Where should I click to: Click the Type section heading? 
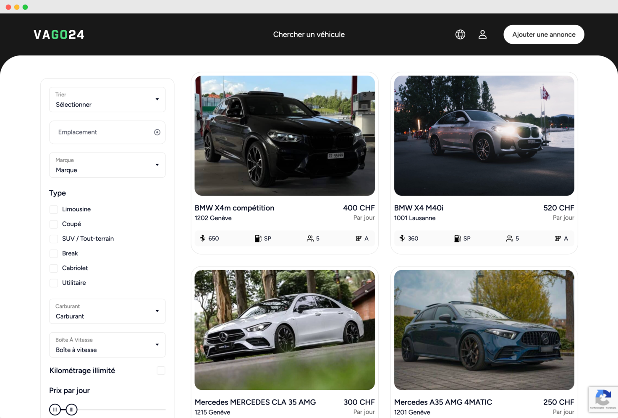(x=58, y=193)
